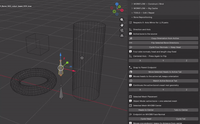Click the white circle move gizmo center
The image size is (200, 124).
(x=61, y=68)
